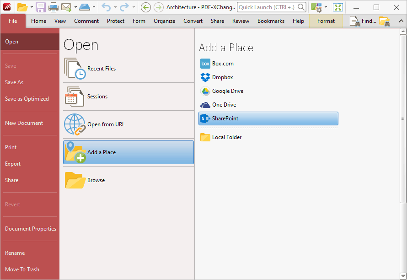Screen dimensions: 407x280
Task: Open the Share ribbon tab
Action: pyautogui.click(x=217, y=21)
